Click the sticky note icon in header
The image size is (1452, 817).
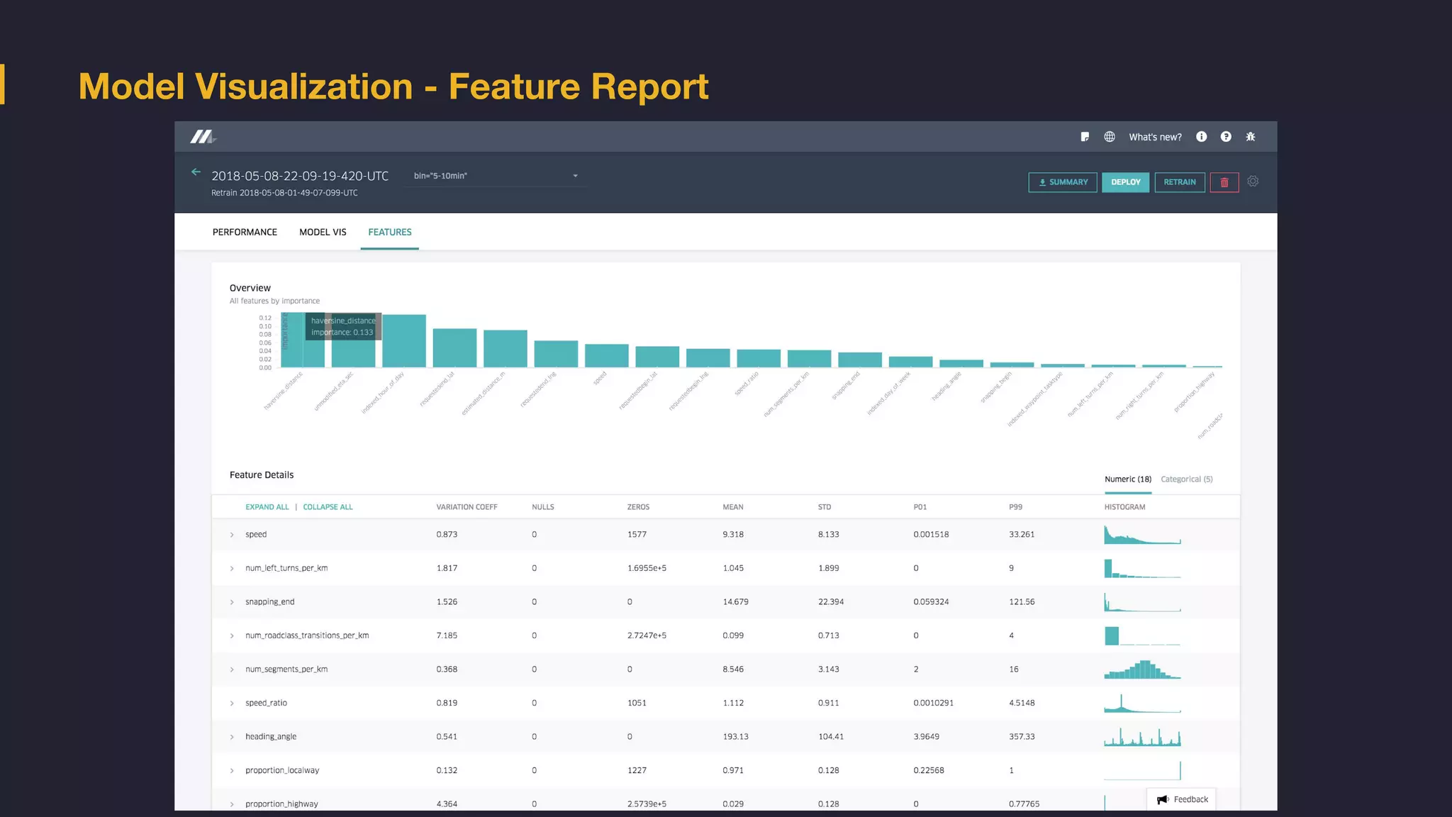pyautogui.click(x=1085, y=137)
